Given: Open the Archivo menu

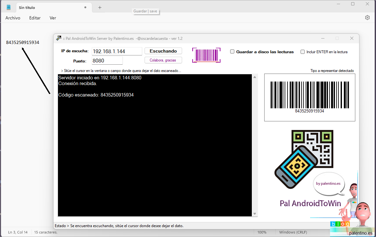Looking at the screenshot, I should 13,18.
